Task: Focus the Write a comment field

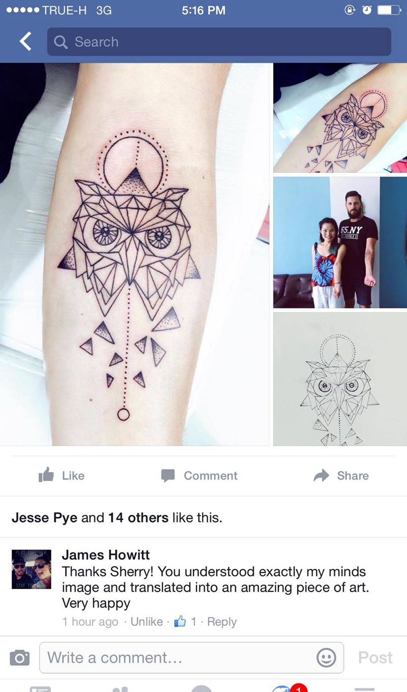Action: (191, 658)
